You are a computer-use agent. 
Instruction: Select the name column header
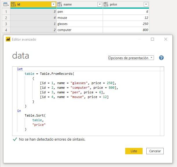click(x=80, y=4)
